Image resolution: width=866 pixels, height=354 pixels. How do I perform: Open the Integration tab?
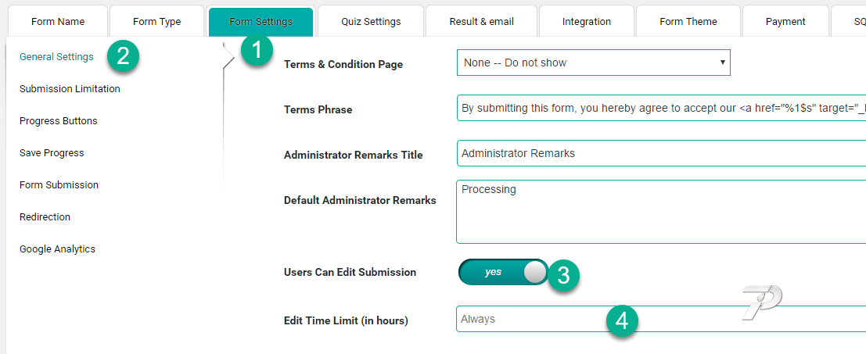click(587, 21)
